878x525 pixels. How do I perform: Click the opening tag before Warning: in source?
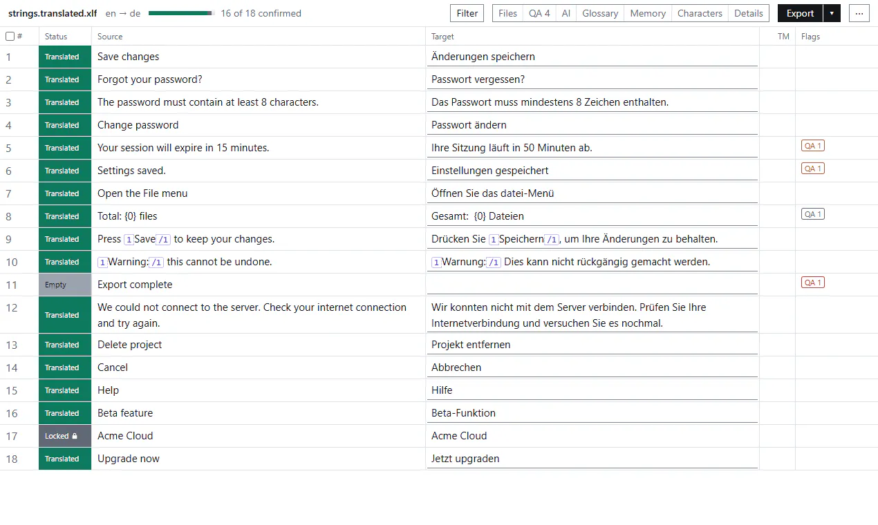102,262
